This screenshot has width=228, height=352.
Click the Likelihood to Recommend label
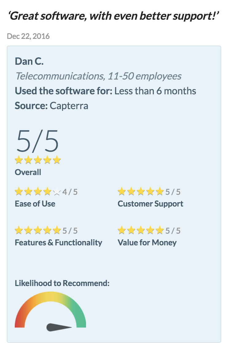(x=62, y=283)
